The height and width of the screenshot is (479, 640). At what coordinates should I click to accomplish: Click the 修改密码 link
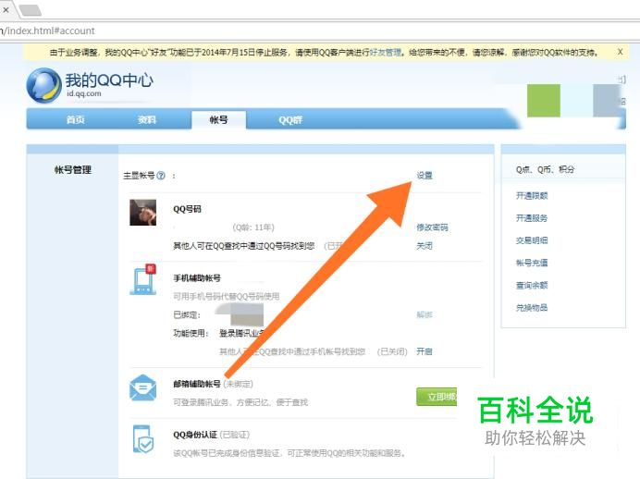point(432,227)
